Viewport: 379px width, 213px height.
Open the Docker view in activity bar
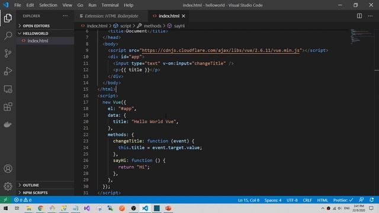[8, 125]
